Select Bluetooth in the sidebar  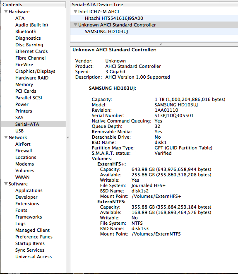click(x=26, y=31)
